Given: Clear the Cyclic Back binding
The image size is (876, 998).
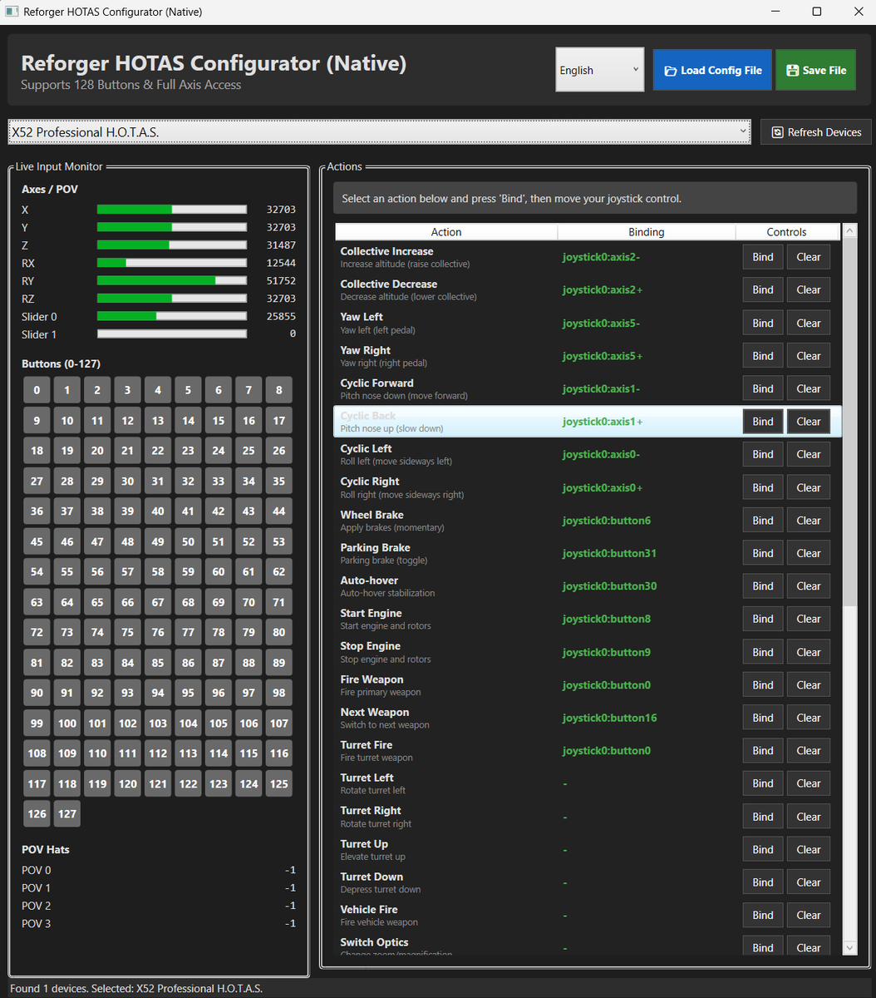Looking at the screenshot, I should pyautogui.click(x=809, y=422).
